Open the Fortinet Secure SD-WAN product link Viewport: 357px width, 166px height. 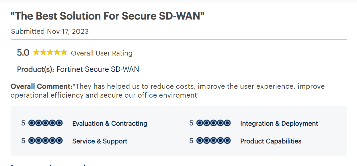click(97, 69)
